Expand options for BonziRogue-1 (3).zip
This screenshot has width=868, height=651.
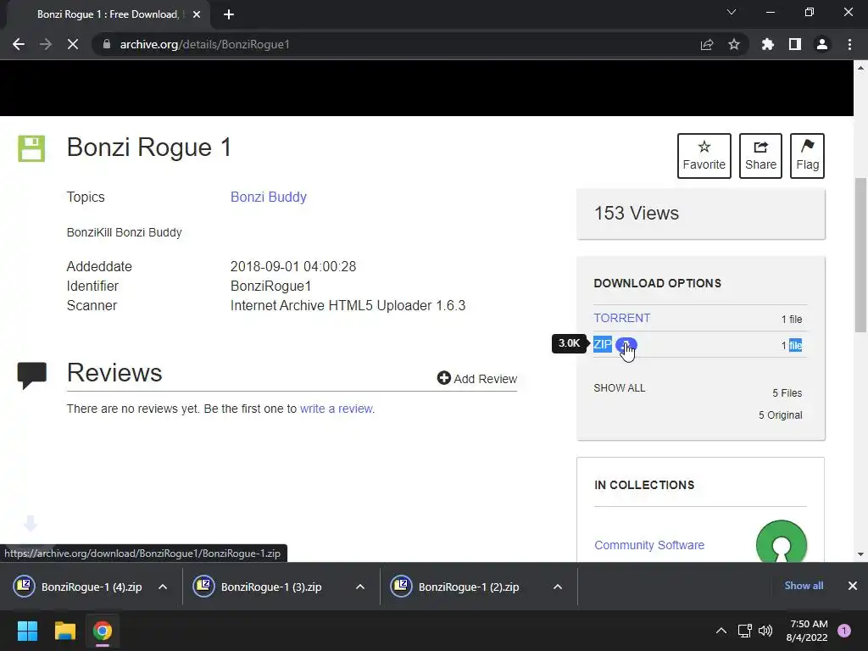[360, 587]
